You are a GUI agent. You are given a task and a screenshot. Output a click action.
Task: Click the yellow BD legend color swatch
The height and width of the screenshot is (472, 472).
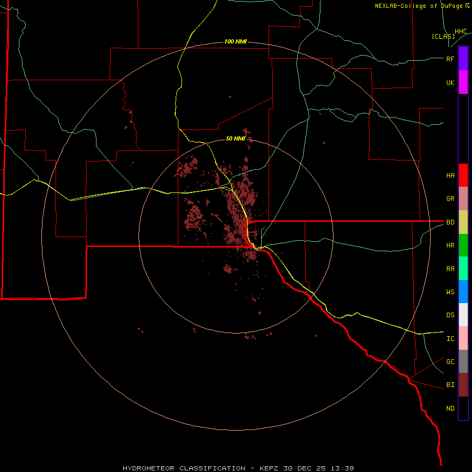pos(463,222)
